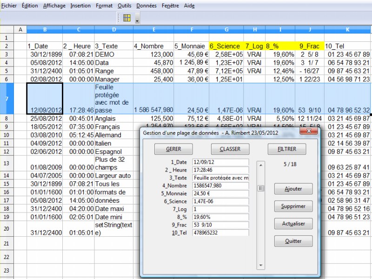Click the dialog scrollbar thumb
372x279 pixels.
click(x=261, y=188)
